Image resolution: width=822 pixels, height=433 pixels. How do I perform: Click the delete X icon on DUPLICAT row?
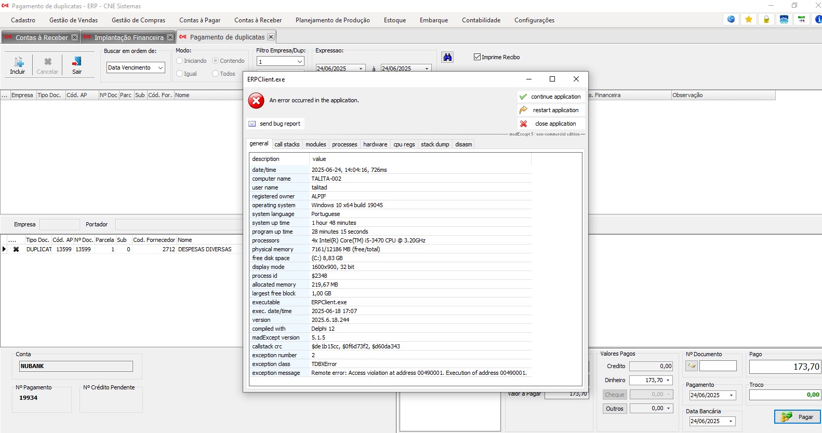pyautogui.click(x=16, y=249)
